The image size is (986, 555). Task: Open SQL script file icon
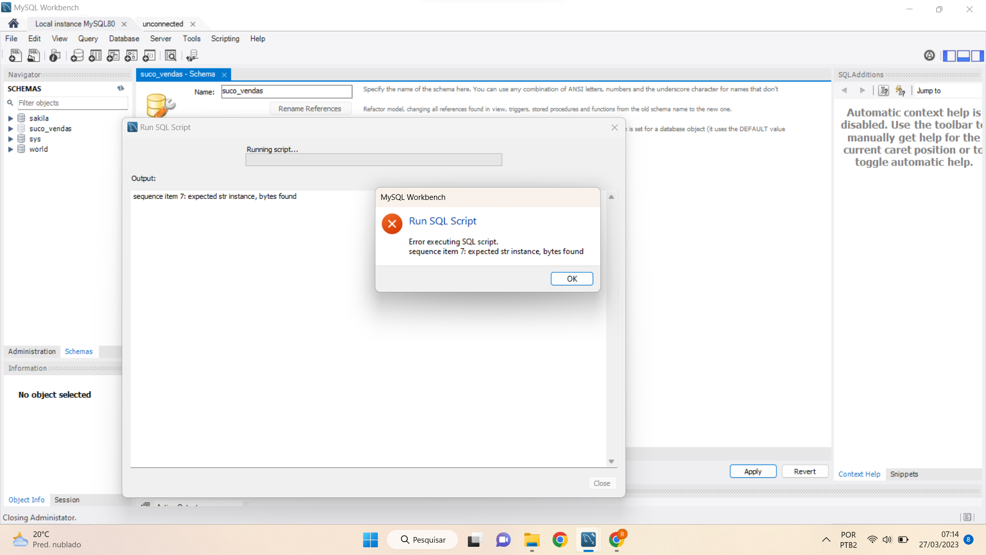pyautogui.click(x=33, y=55)
